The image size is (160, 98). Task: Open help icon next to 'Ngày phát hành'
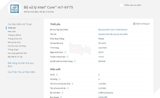click(65, 52)
